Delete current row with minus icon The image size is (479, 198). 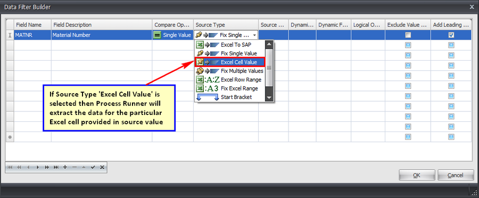tap(74, 167)
